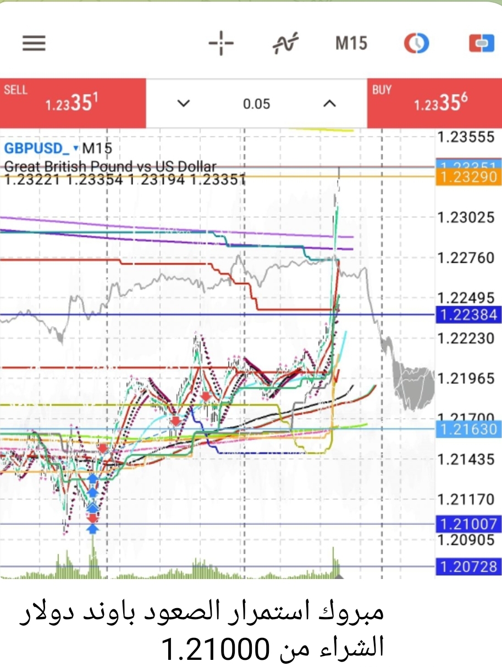
Task: Open the M15 timeframe selector
Action: point(351,43)
